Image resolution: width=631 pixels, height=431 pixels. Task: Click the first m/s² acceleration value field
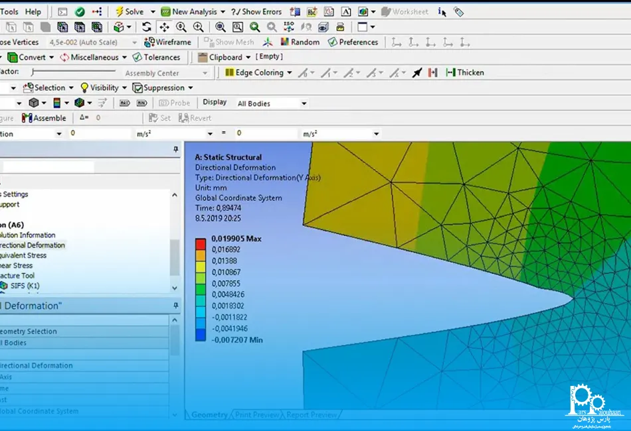coord(100,133)
